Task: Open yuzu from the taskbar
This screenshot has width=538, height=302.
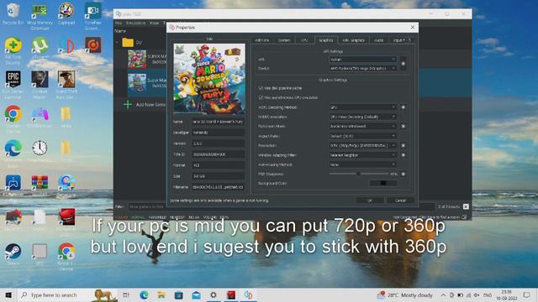Action: [x=249, y=294]
